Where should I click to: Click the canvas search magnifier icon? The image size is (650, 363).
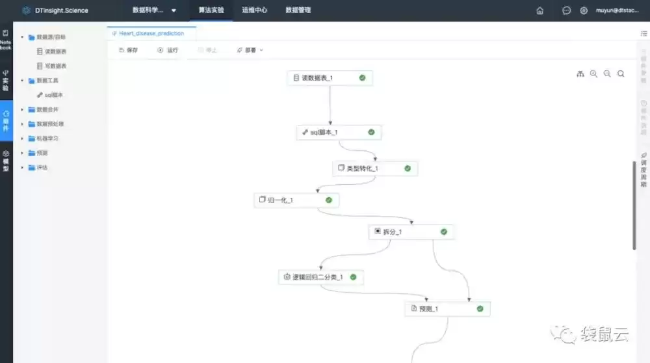[621, 74]
